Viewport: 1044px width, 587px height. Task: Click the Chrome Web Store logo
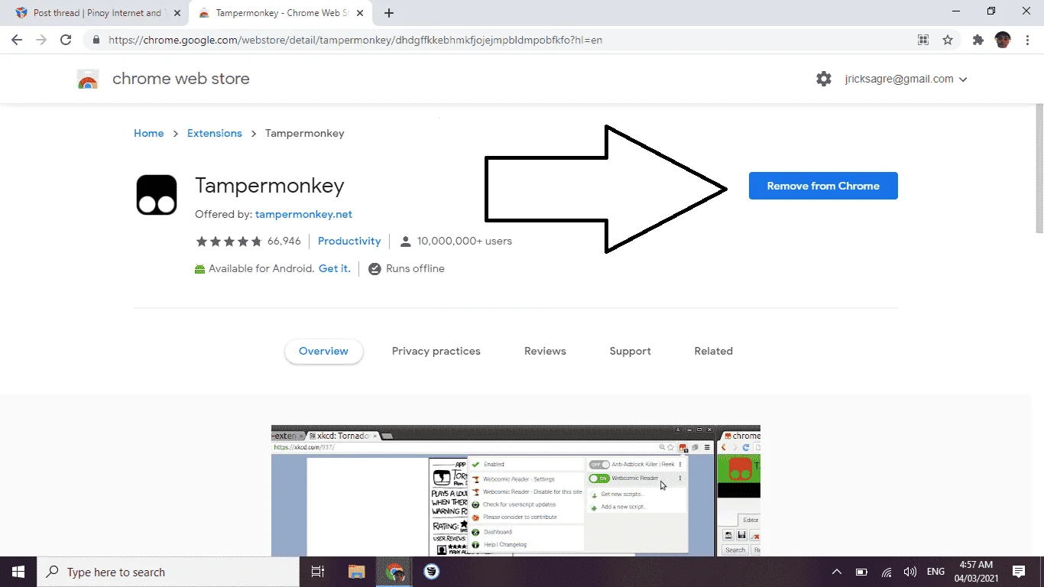coord(88,79)
